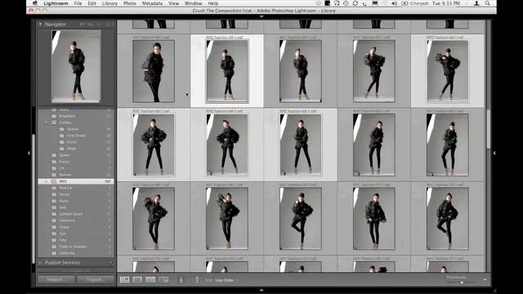Screen dimensions: 523x294
Task: Open the Sort order dropdown showing User Order
Action: (226, 280)
